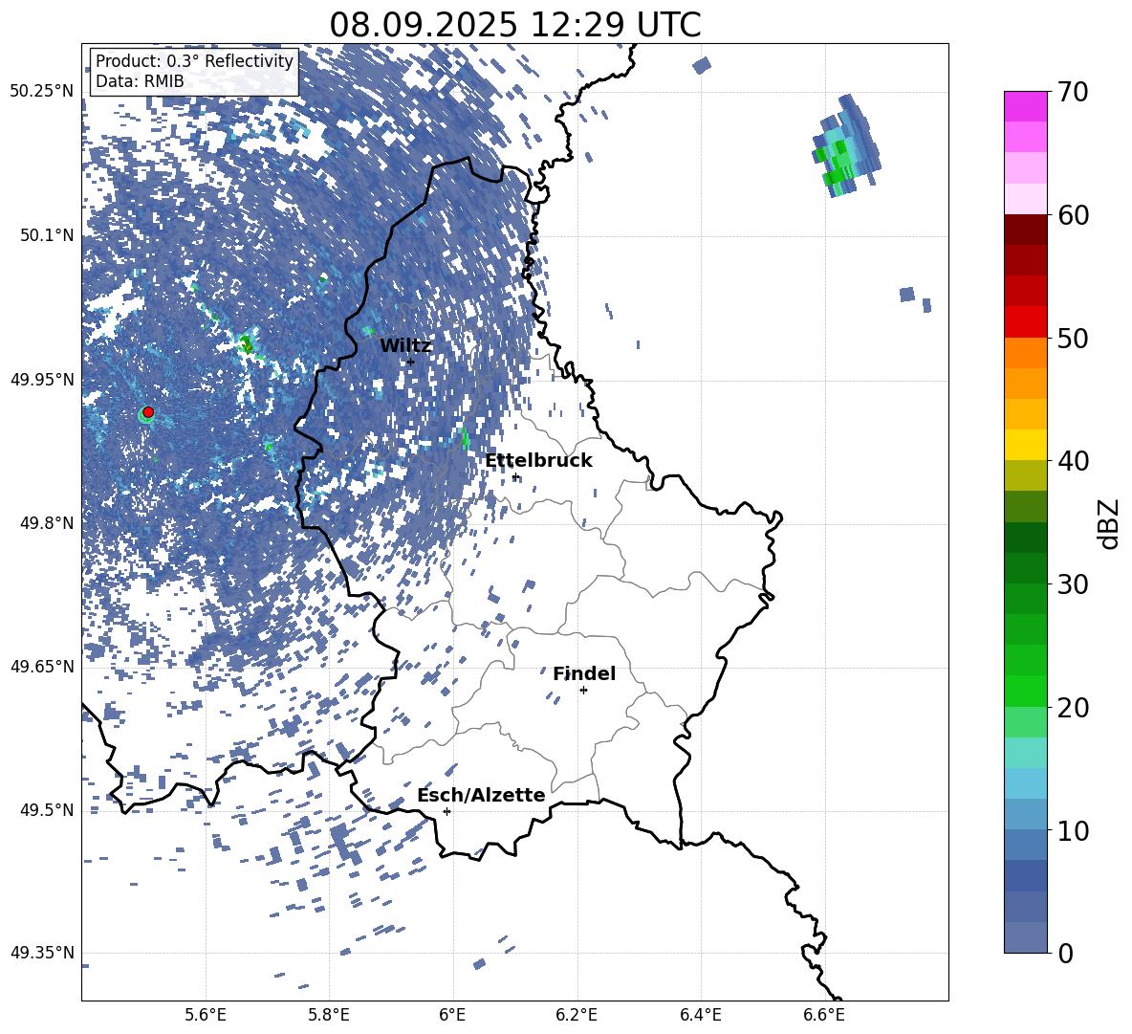Click the colorbar tick label 10

1072,830
